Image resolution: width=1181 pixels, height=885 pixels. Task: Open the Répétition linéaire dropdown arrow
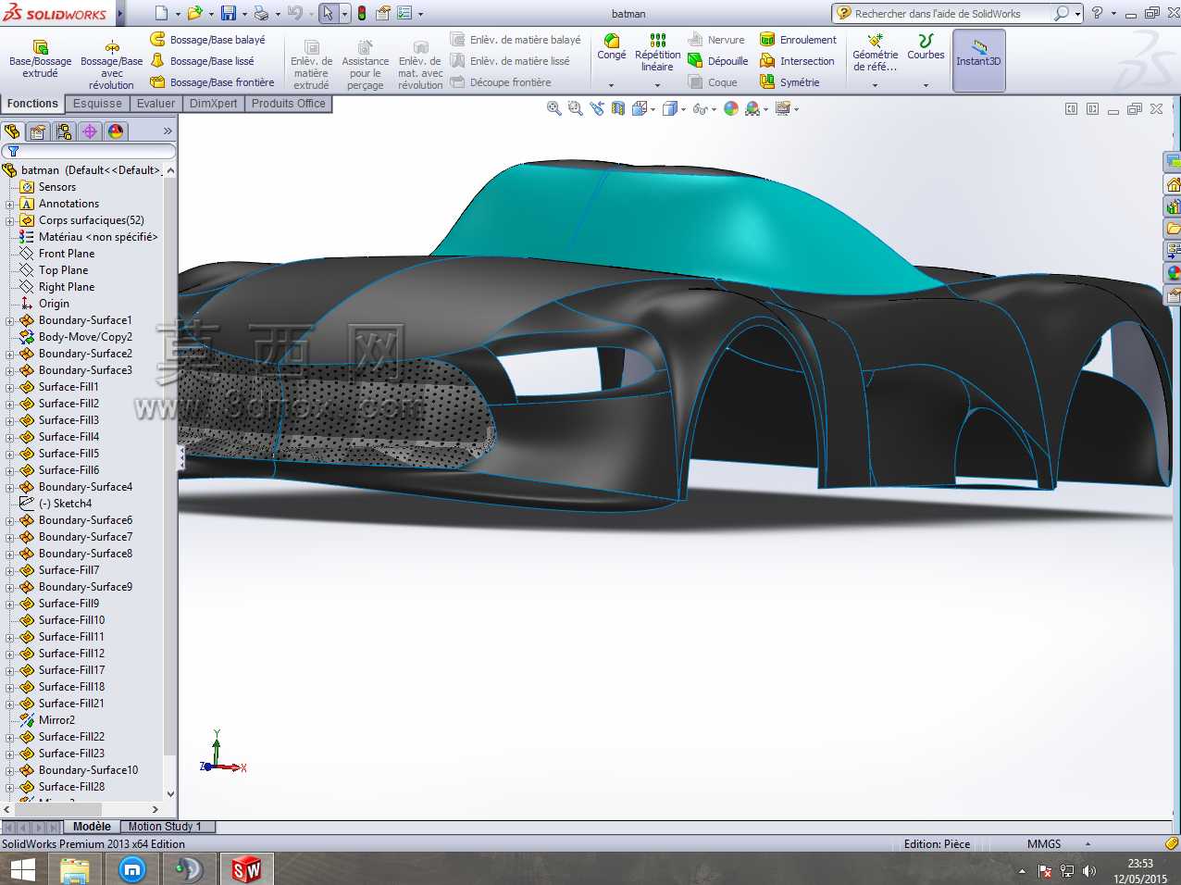[x=658, y=85]
